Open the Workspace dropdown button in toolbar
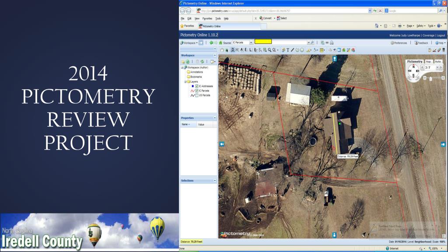This screenshot has width=448, height=252. 189,43
